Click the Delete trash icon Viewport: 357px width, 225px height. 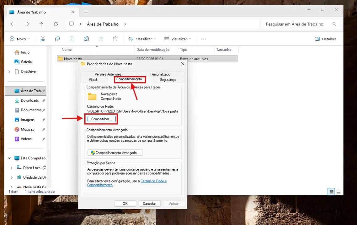tap(115, 39)
